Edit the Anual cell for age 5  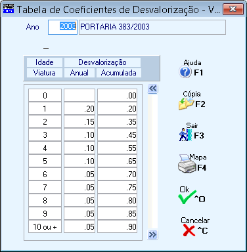click(x=79, y=161)
